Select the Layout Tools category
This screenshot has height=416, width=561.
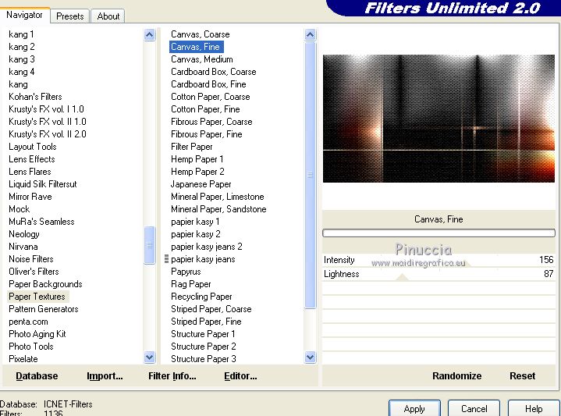33,147
